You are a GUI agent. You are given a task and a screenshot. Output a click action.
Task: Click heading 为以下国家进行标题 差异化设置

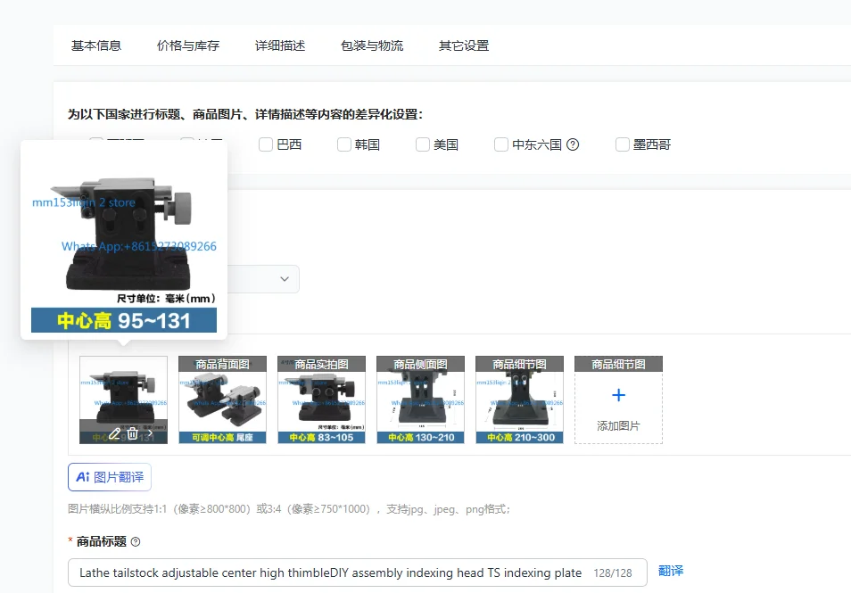pyautogui.click(x=245, y=114)
